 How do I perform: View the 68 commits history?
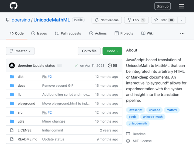click(x=112, y=66)
